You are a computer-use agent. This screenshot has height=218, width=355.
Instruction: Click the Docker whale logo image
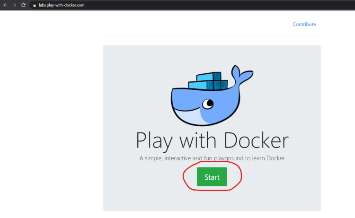[x=212, y=96]
